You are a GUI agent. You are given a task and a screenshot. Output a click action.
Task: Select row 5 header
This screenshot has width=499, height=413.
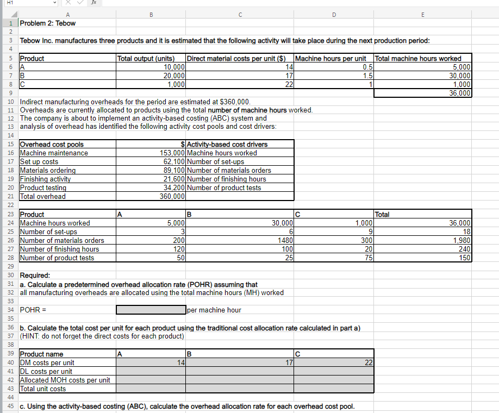click(10, 58)
